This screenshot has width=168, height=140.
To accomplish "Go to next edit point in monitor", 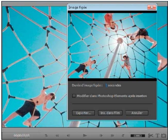I will 123,136.
